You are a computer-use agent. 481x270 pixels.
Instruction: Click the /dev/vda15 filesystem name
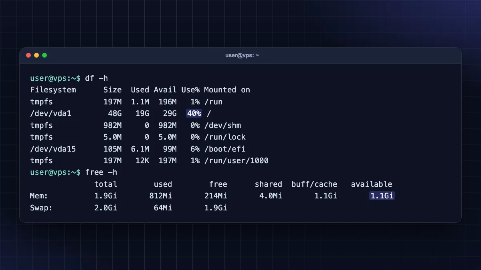(x=53, y=149)
